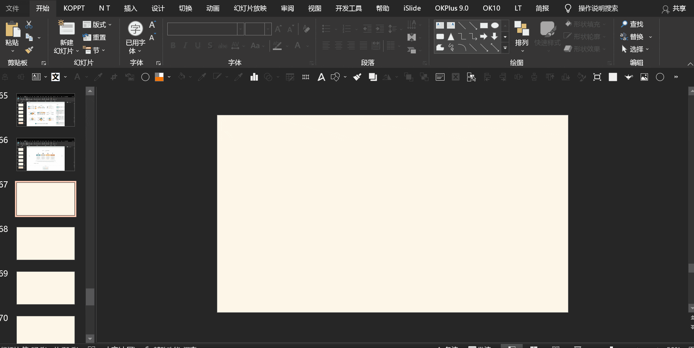The height and width of the screenshot is (348, 694).
Task: Open the 选择 select dropdown
Action: coord(636,49)
